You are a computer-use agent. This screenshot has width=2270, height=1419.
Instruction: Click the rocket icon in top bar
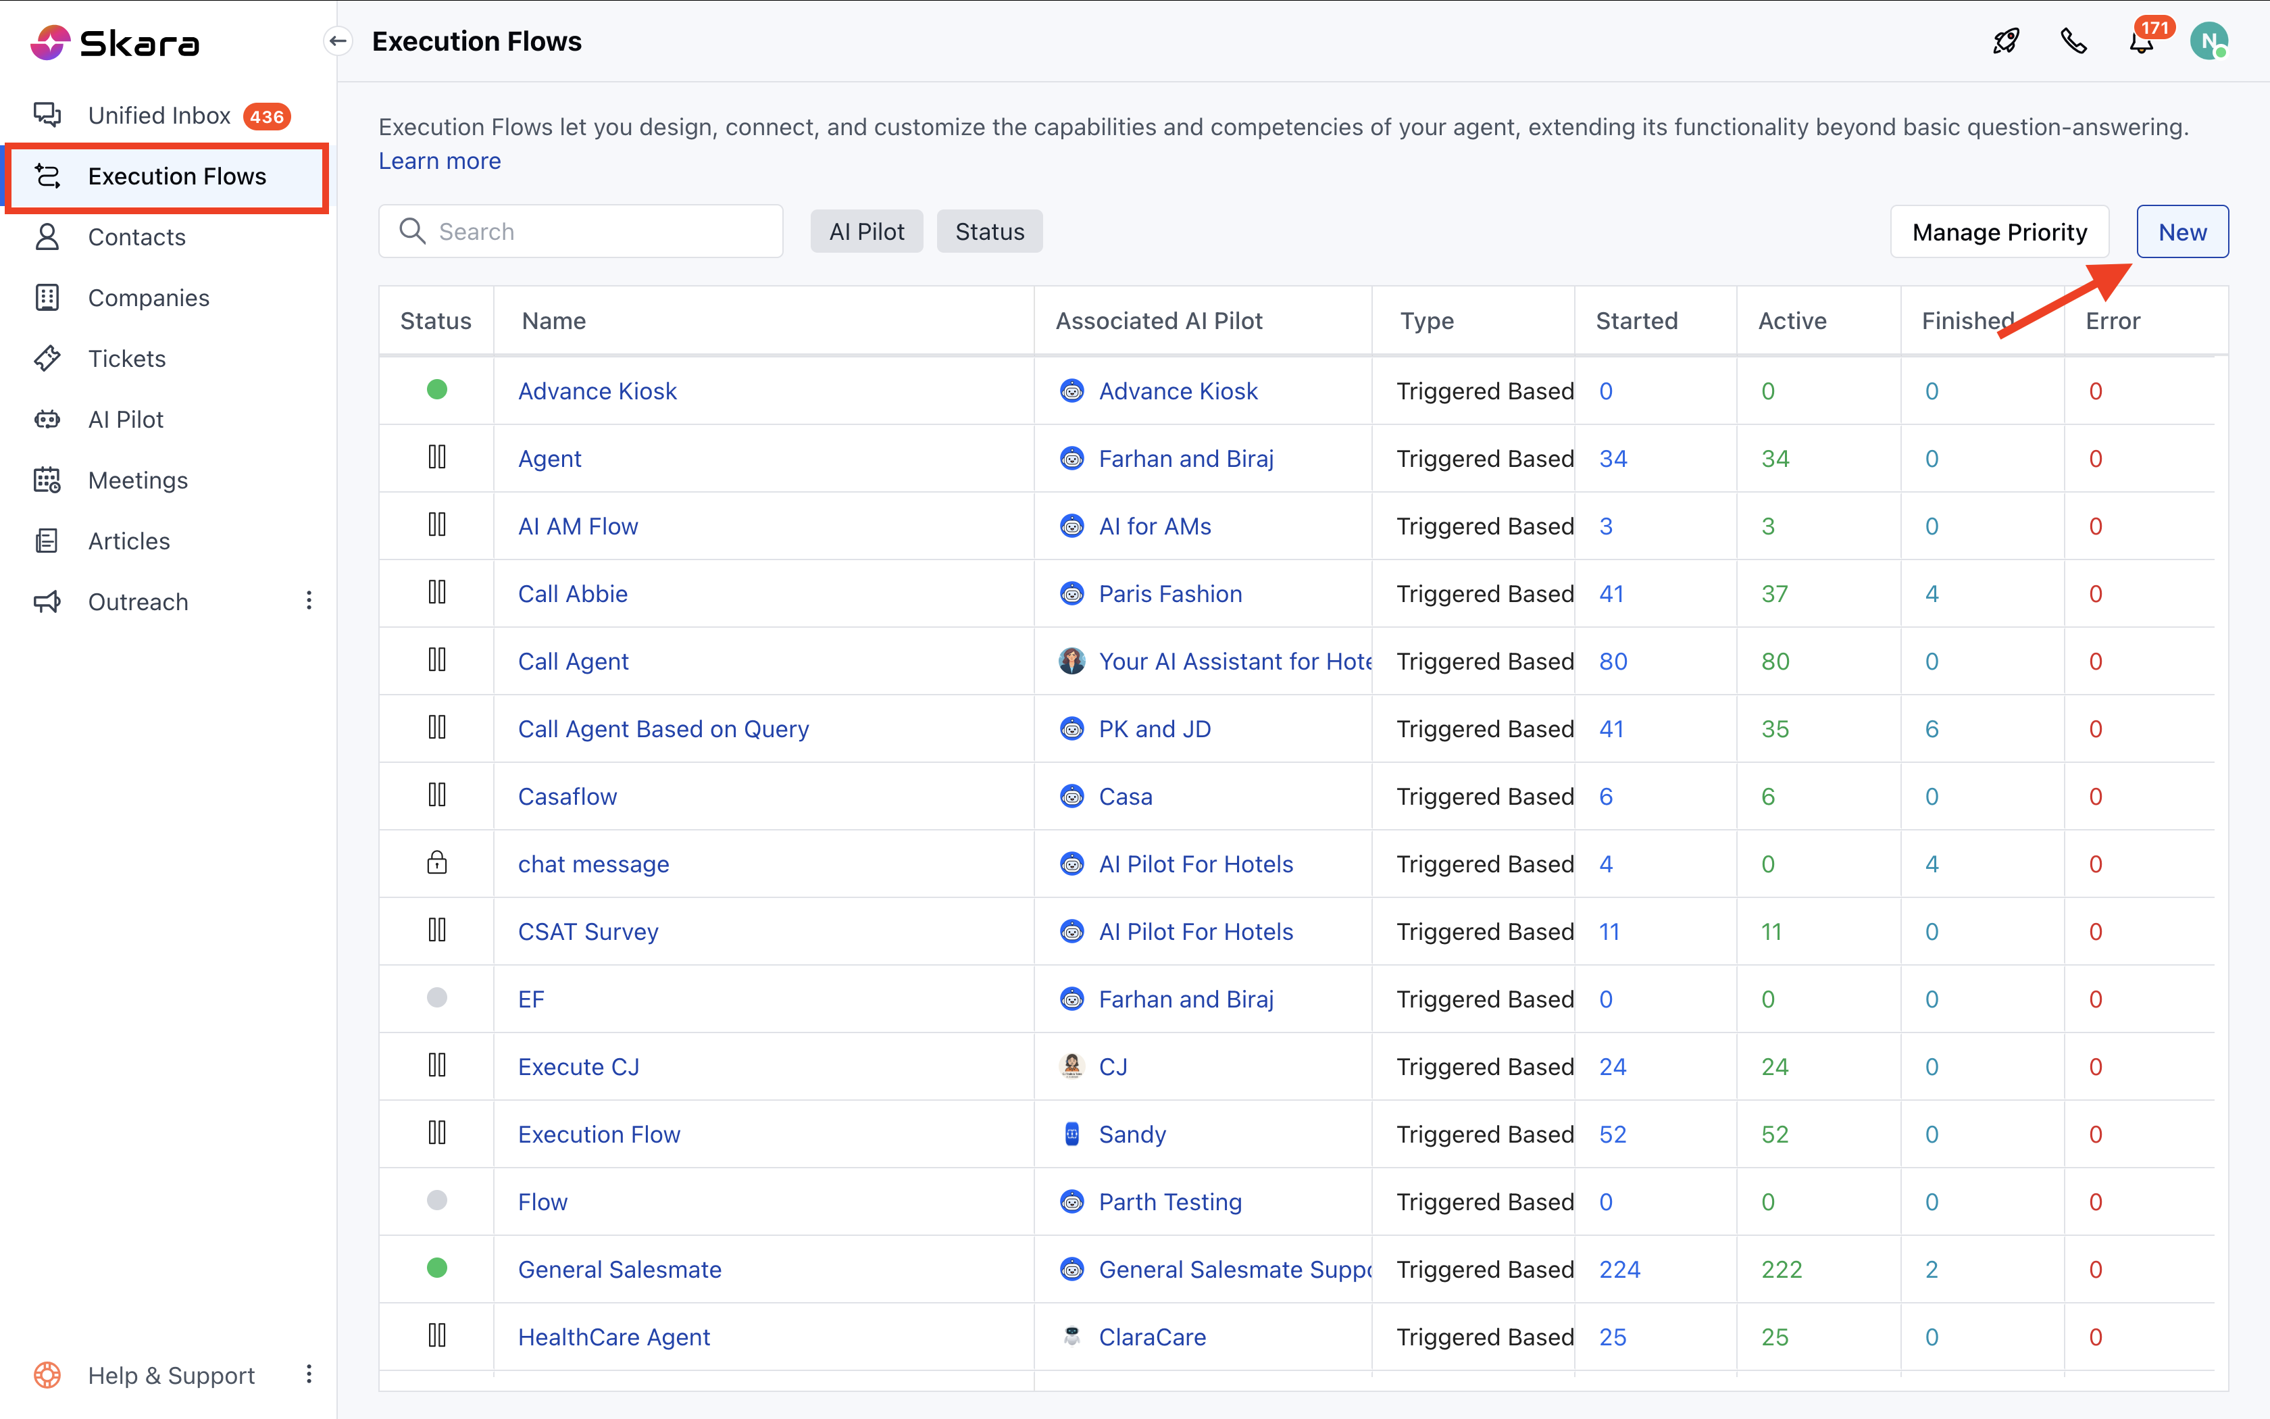(2005, 41)
